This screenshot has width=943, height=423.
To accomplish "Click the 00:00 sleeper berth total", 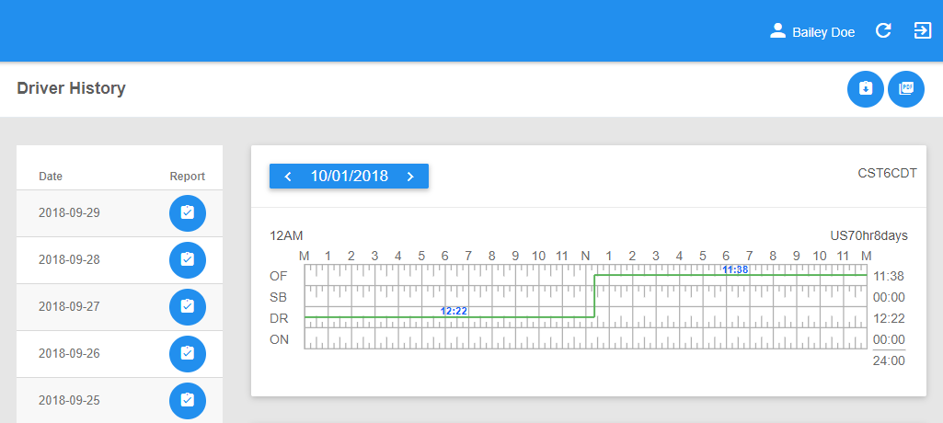I will 889,297.
